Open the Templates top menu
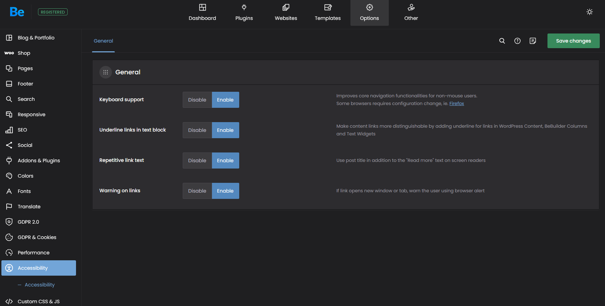This screenshot has width=605, height=306. (x=327, y=13)
